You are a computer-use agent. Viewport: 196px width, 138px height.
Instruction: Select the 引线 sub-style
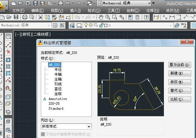[x=58, y=84]
